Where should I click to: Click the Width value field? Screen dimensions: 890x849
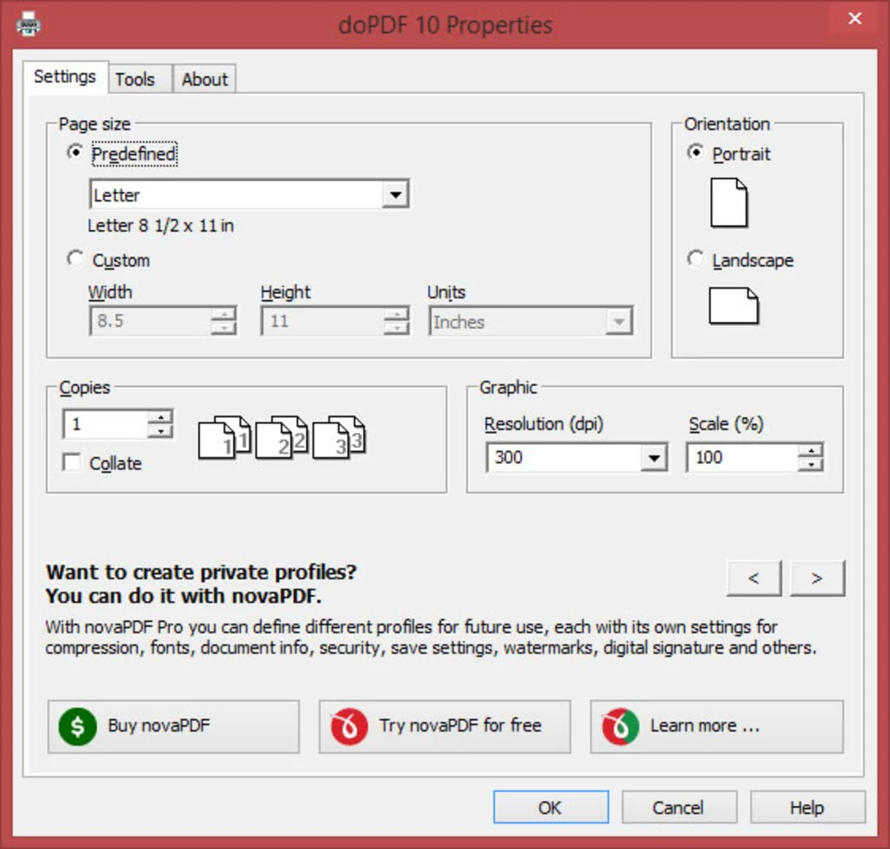point(151,320)
